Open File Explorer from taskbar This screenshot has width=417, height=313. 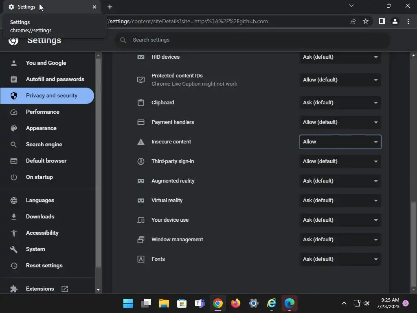(x=164, y=303)
